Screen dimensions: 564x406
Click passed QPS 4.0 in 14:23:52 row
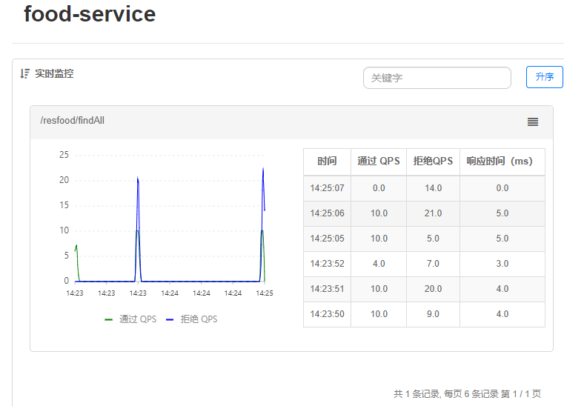(379, 264)
